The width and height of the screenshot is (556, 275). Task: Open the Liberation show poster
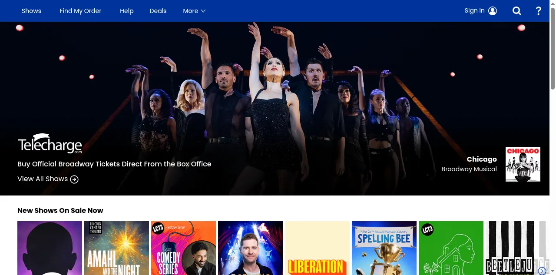pyautogui.click(x=317, y=248)
